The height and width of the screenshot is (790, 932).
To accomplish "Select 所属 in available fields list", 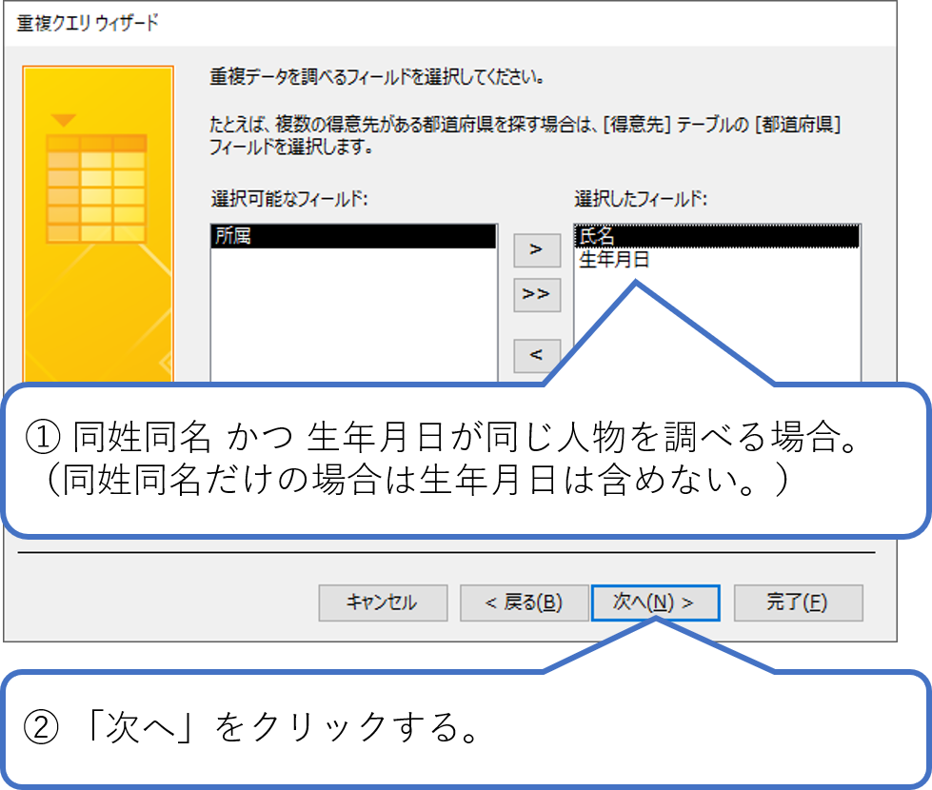I will [x=353, y=236].
